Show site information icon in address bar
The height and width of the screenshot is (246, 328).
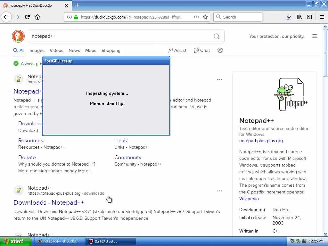click(69, 17)
